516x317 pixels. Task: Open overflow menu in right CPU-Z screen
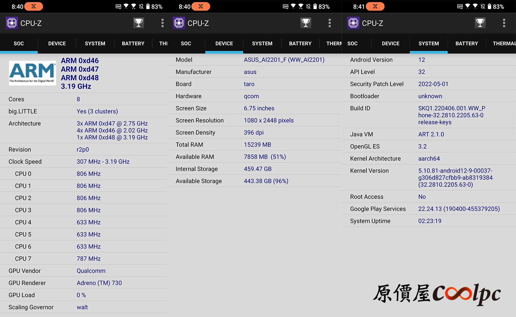pos(504,23)
